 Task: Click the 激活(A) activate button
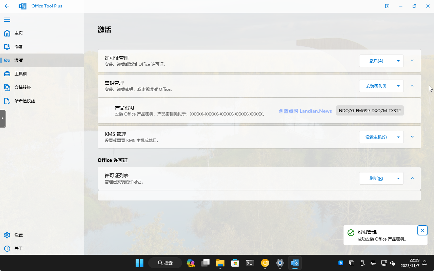(x=376, y=61)
